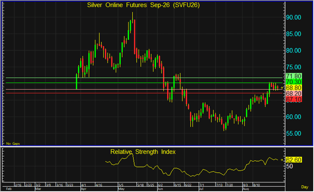
Task: Click the 90.00 price axis label
Action: tap(293, 17)
